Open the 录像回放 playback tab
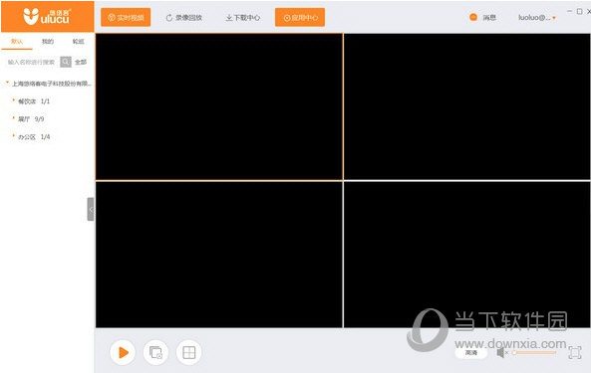Image resolution: width=591 pixels, height=373 pixels. click(x=184, y=18)
